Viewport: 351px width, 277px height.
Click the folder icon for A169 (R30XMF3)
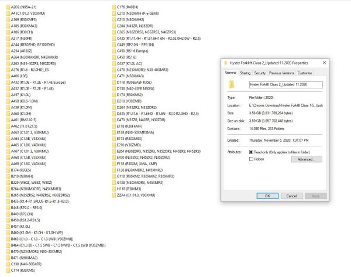(x=8, y=20)
